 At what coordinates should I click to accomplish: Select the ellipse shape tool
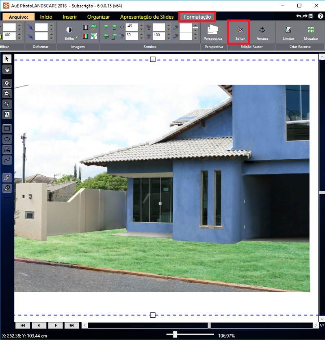[7, 139]
